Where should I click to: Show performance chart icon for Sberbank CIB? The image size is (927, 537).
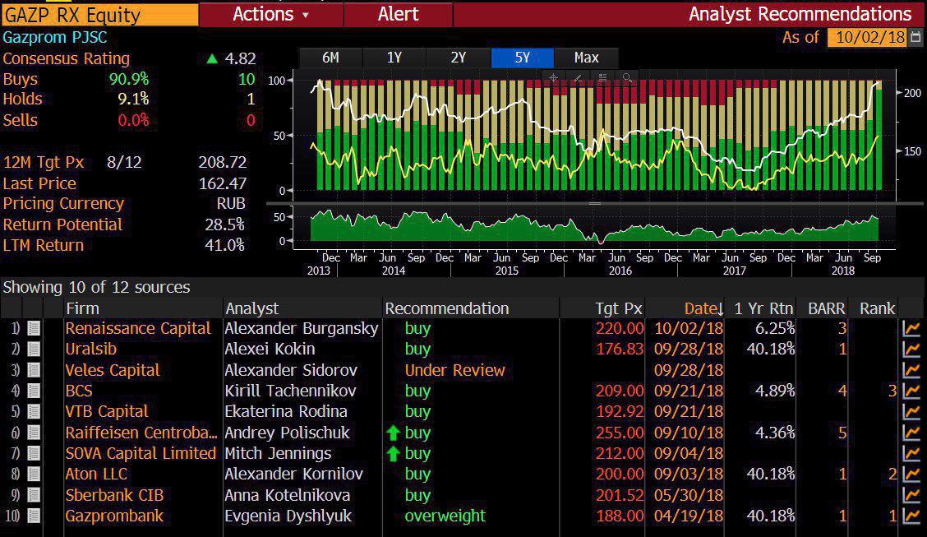[x=911, y=496]
